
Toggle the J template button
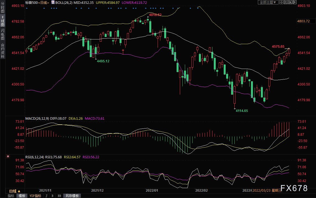click(47, 196)
